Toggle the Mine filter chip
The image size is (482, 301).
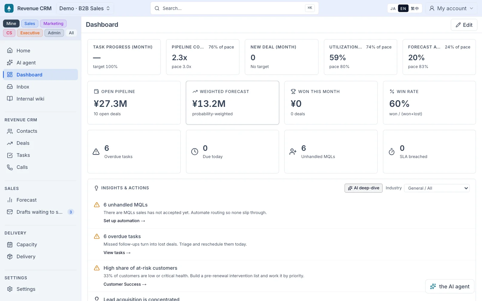pyautogui.click(x=11, y=23)
